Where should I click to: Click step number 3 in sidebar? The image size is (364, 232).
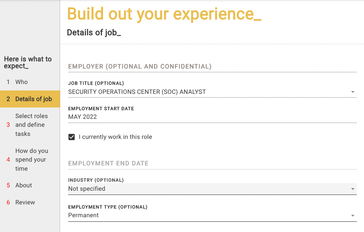8,125
